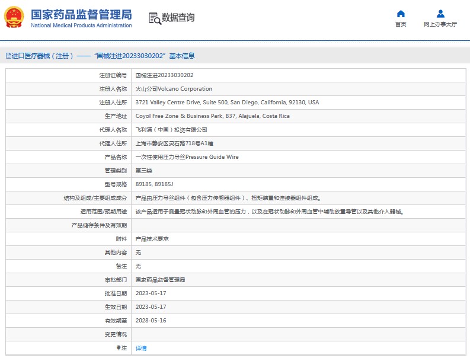Select the Coyol Free Zone address
This screenshot has height=358, width=470.
213,116
